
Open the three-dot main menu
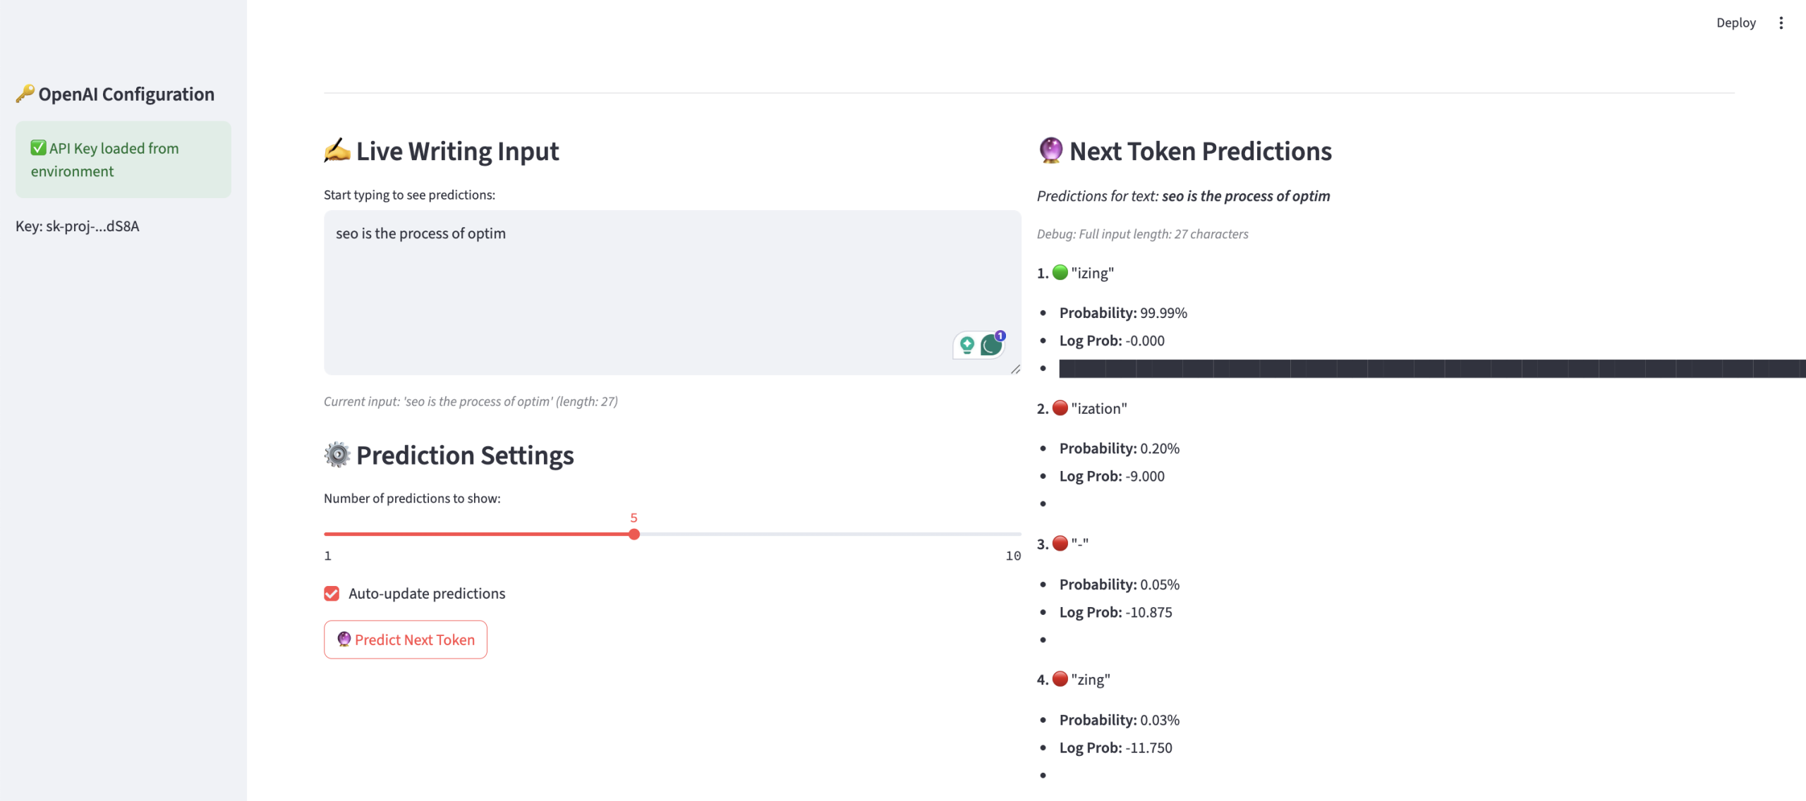click(x=1781, y=23)
